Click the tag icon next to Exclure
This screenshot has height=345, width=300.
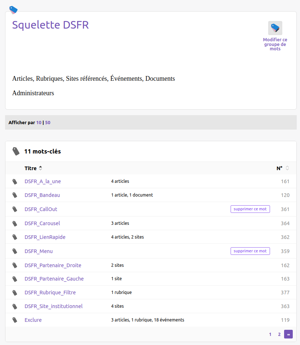pyautogui.click(x=15, y=320)
